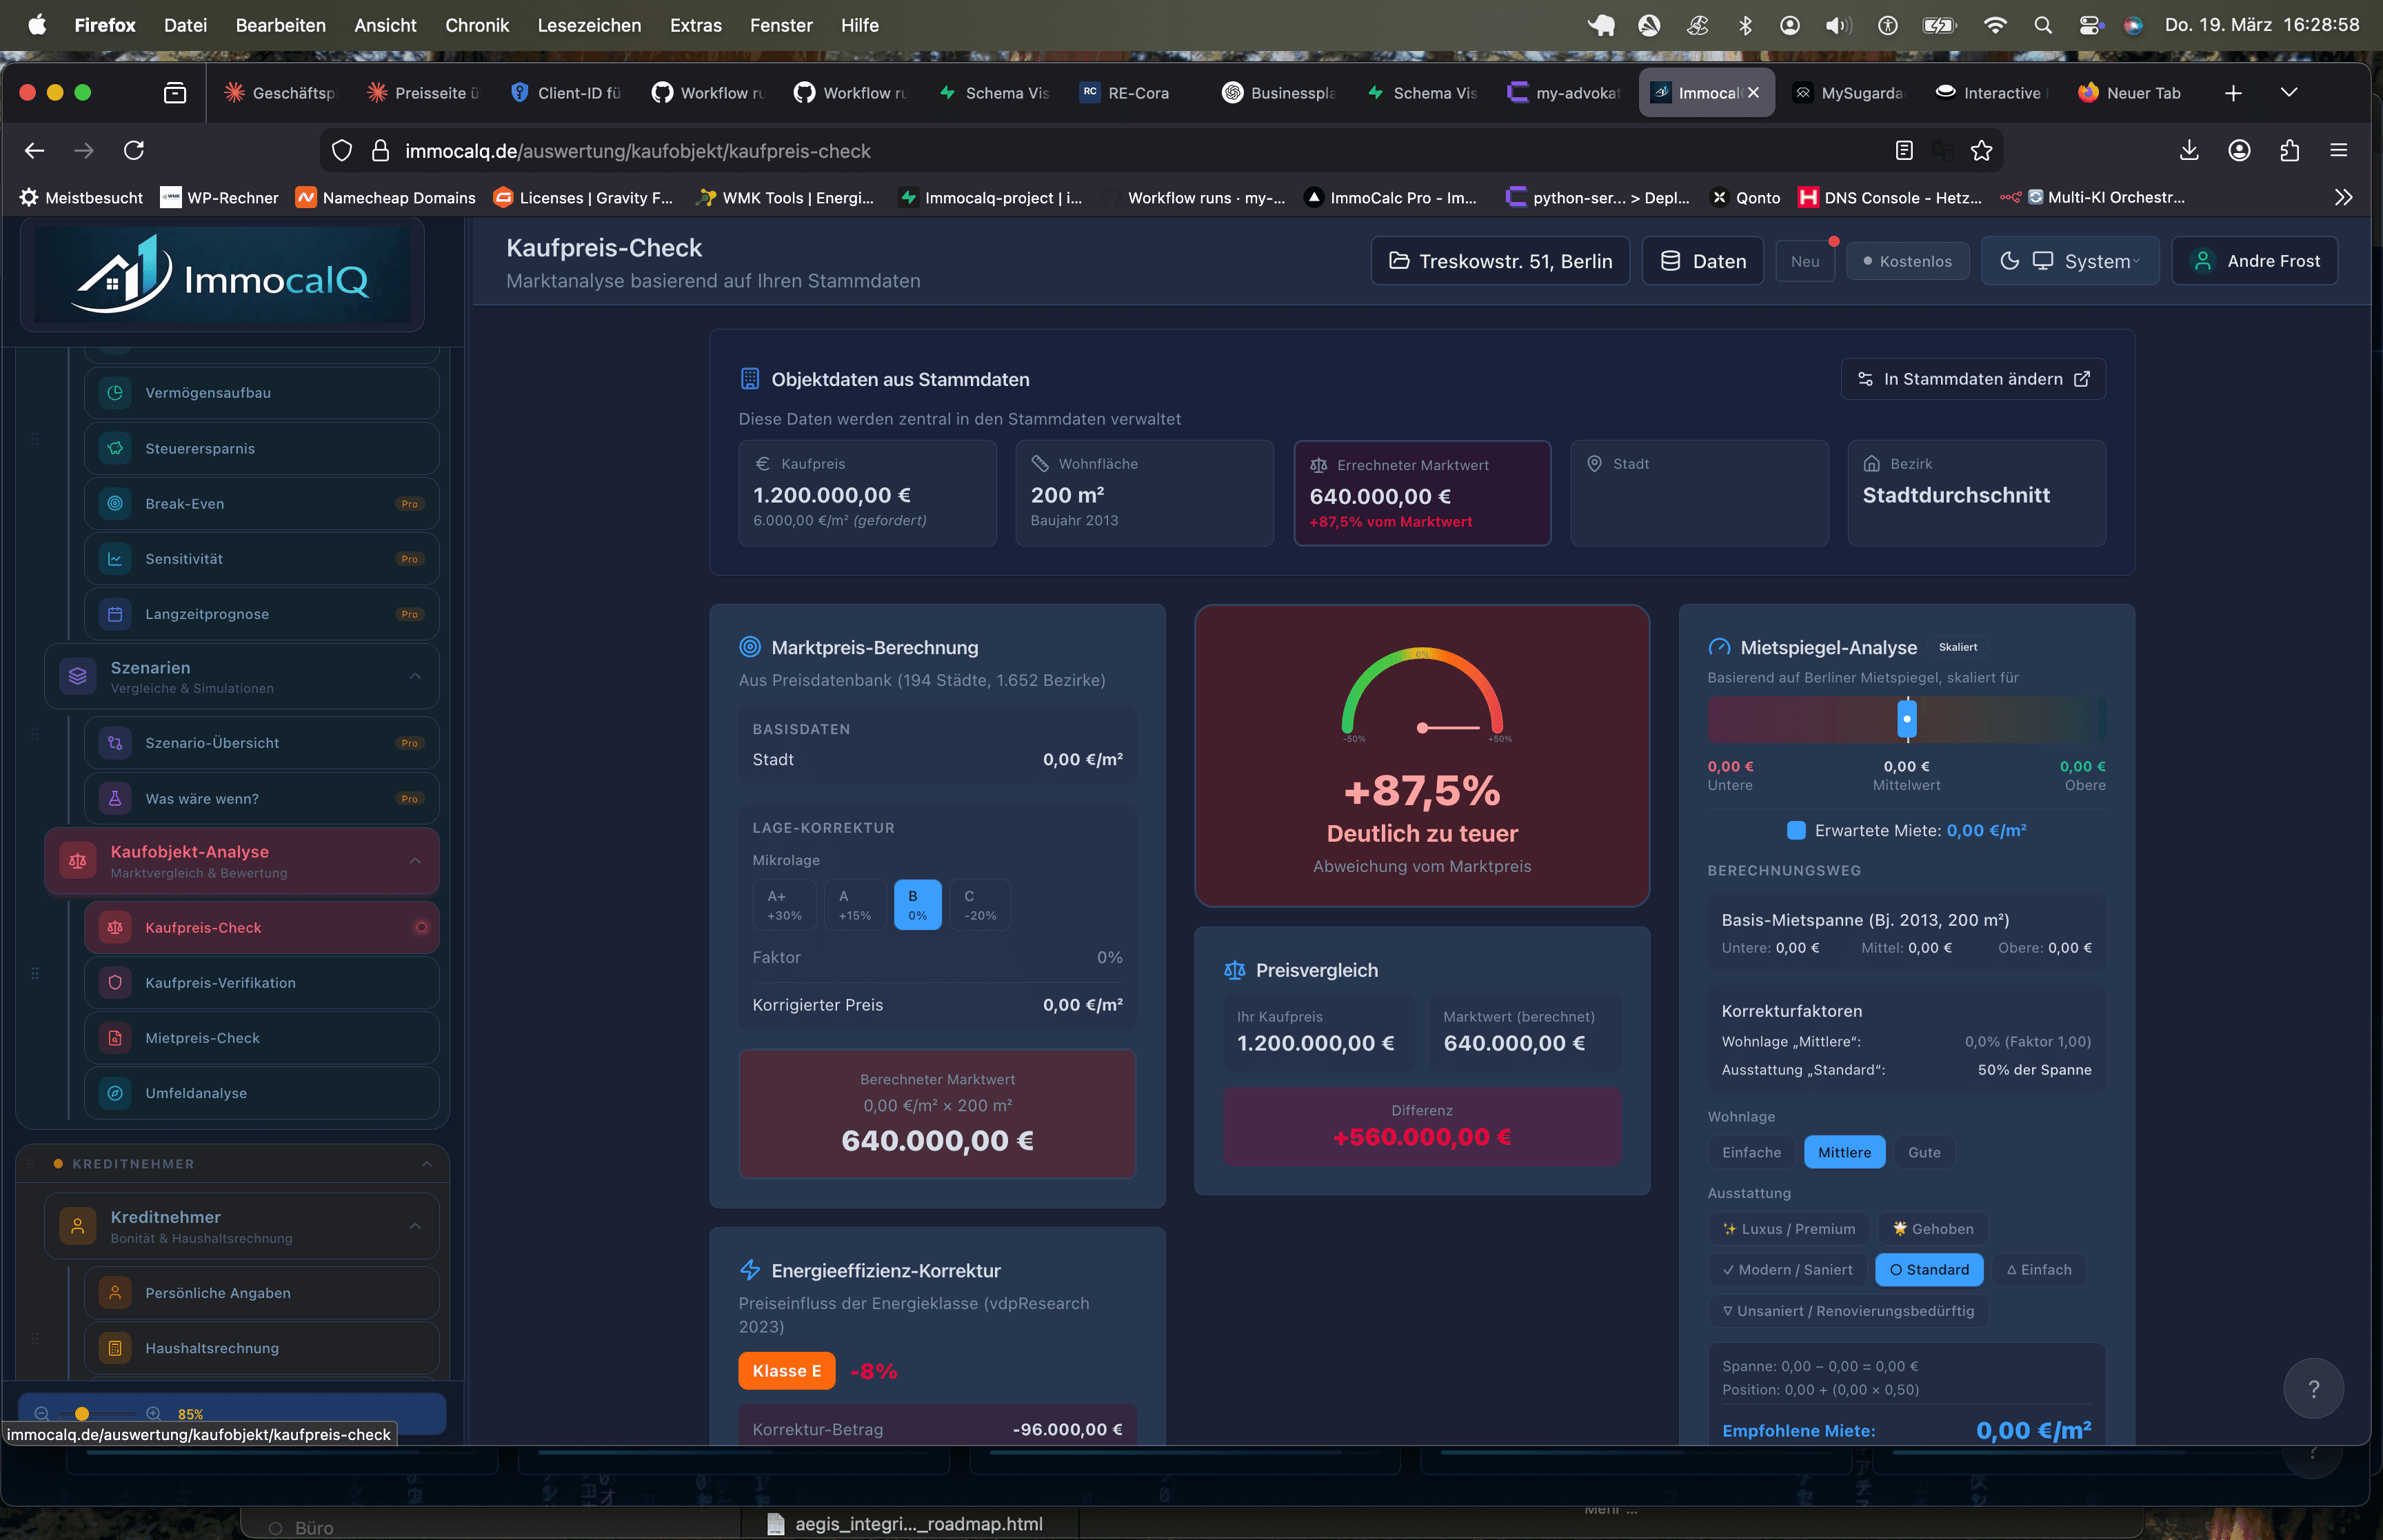2383x1540 pixels.
Task: Open Umfeldanalyse in the sidebar
Action: point(262,1093)
